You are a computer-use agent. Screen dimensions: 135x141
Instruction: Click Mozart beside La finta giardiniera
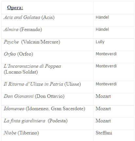103,121
